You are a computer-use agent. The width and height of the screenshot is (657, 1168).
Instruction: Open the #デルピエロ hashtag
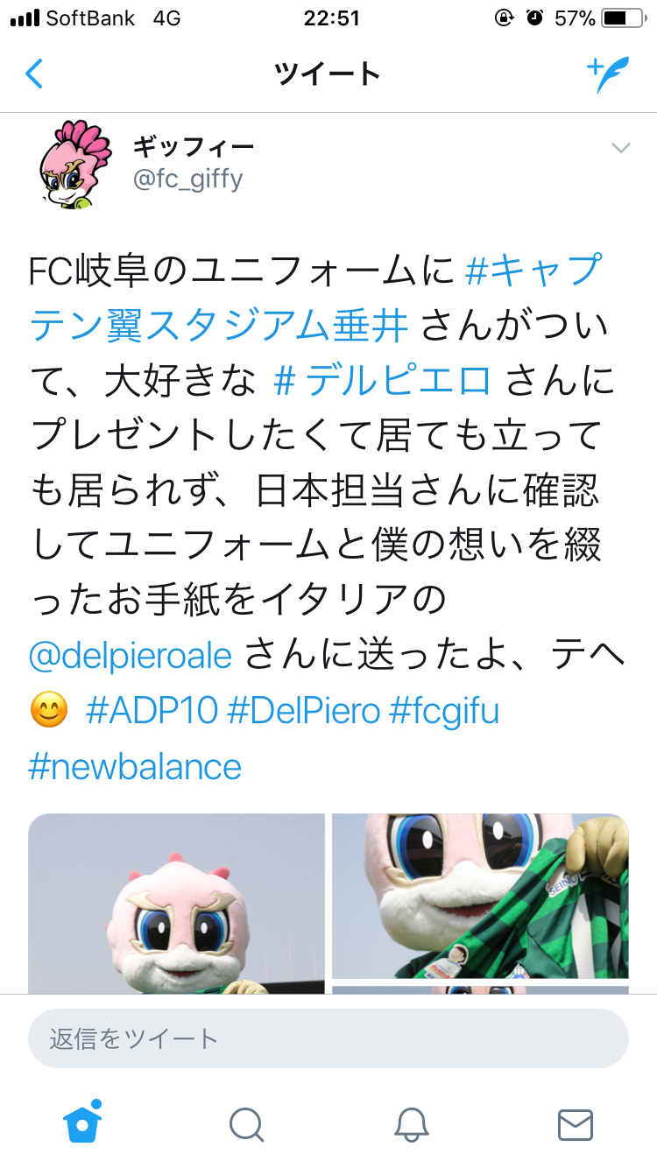pyautogui.click(x=382, y=380)
